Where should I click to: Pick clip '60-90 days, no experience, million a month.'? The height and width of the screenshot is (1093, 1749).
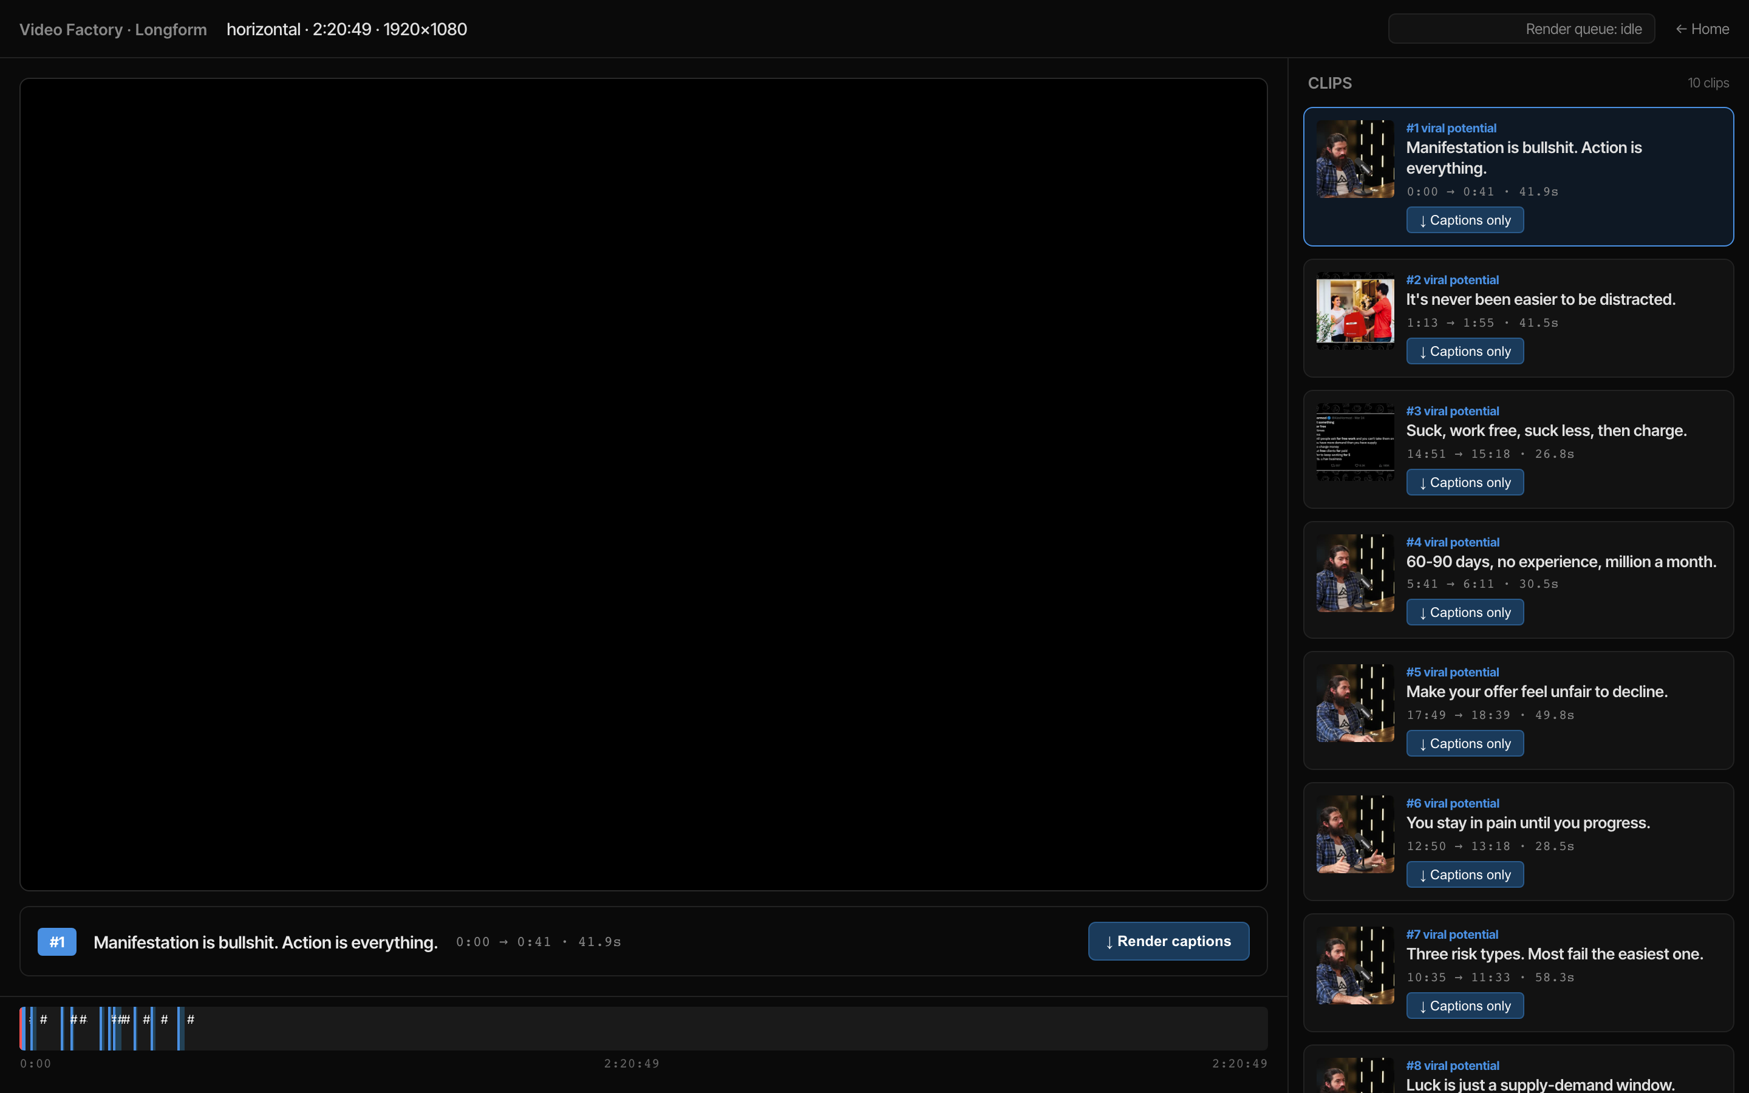pyautogui.click(x=1561, y=562)
